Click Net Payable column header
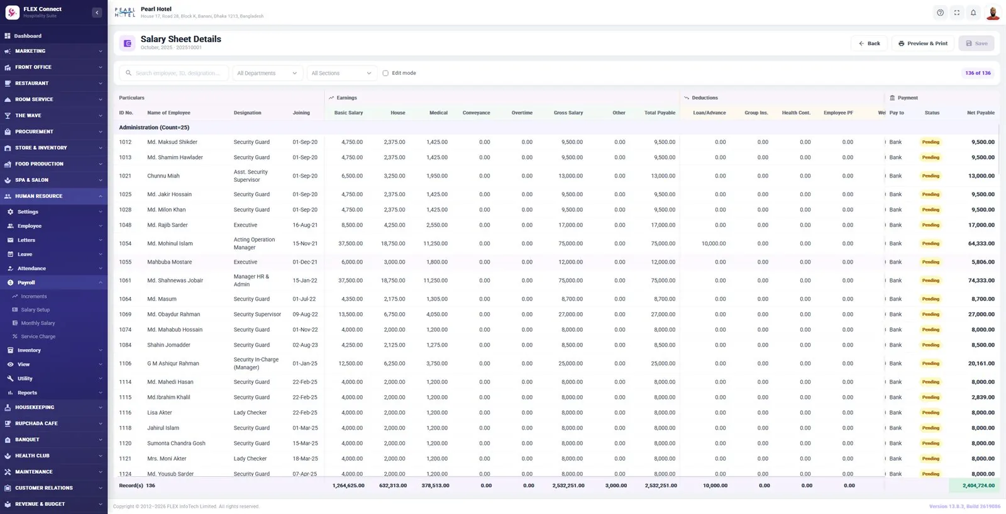The width and height of the screenshot is (1006, 514). pyautogui.click(x=981, y=113)
